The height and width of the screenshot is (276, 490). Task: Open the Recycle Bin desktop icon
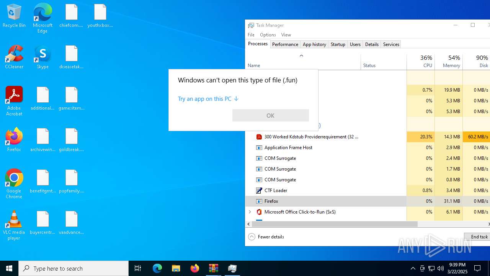tap(14, 16)
